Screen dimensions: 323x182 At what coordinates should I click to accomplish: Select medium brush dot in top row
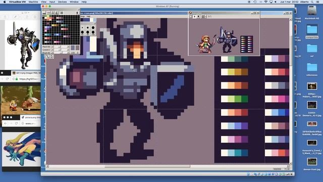point(88,27)
